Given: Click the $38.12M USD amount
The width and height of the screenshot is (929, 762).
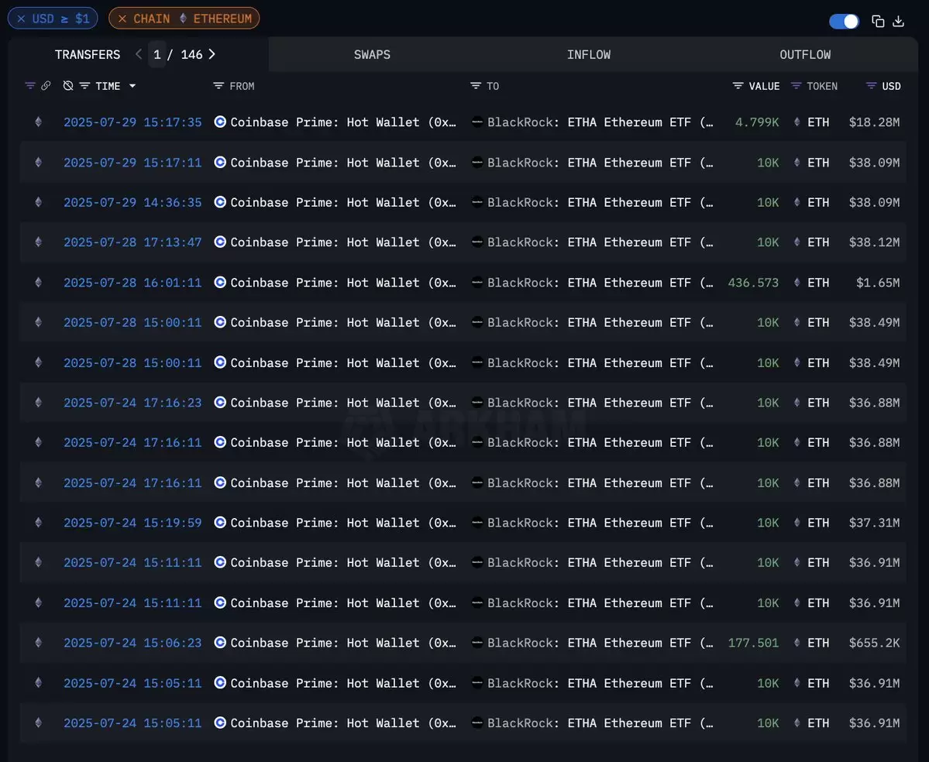Looking at the screenshot, I should coord(874,242).
